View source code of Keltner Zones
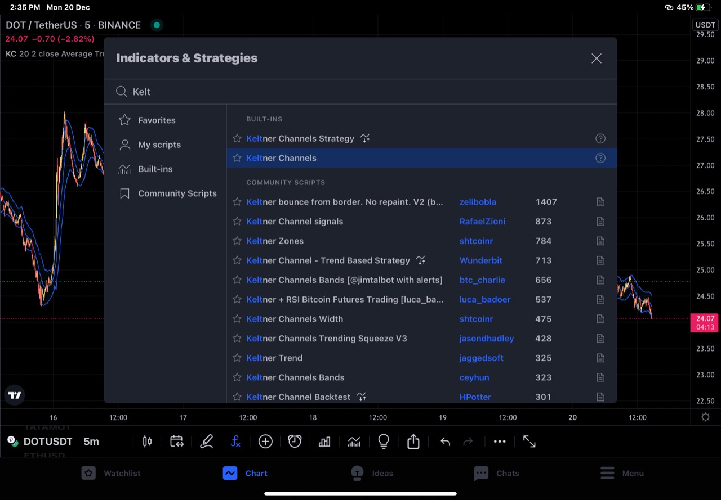This screenshot has width=721, height=500. [600, 241]
